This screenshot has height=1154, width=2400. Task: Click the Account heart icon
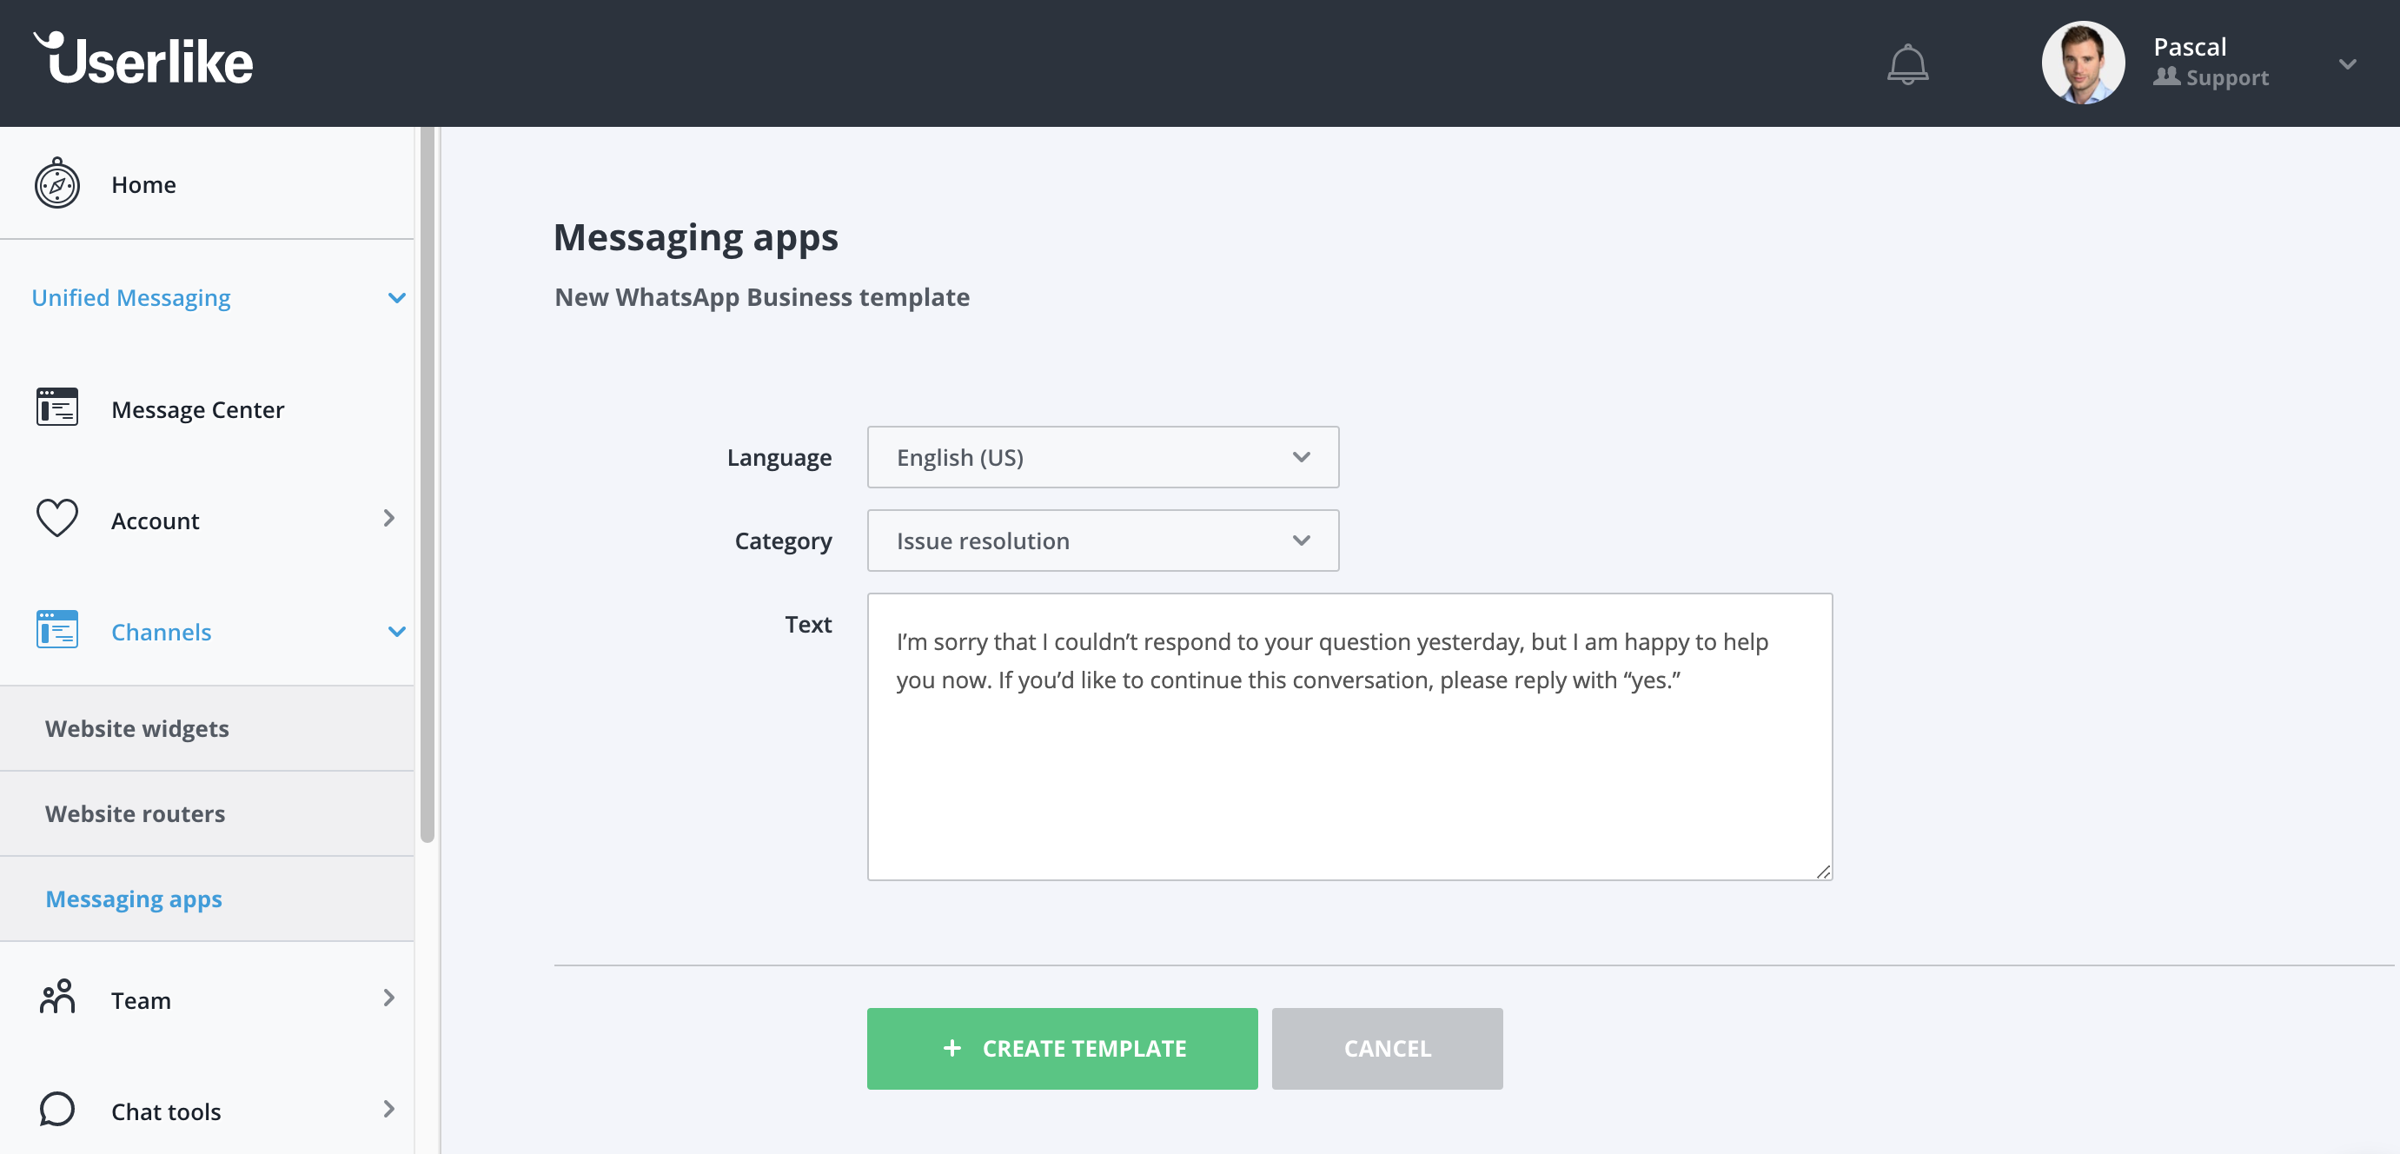(x=56, y=518)
